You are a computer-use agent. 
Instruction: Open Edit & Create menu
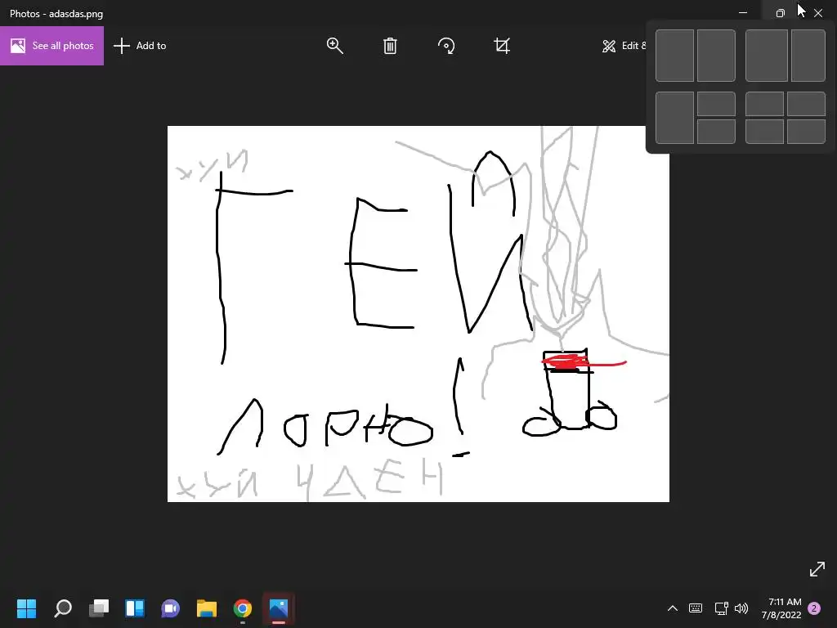(624, 46)
